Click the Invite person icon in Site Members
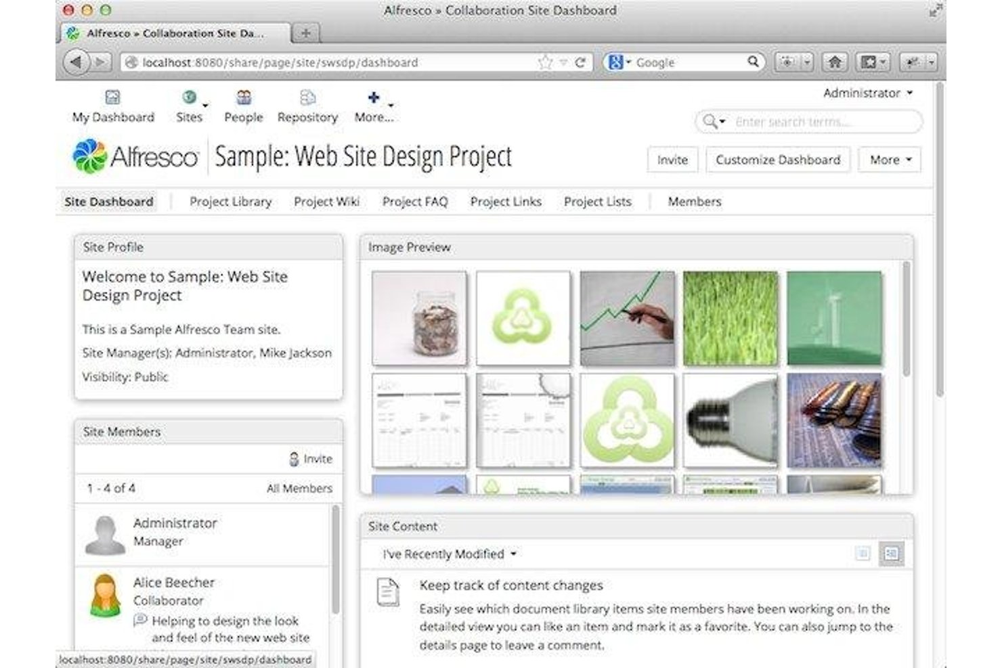The image size is (1002, 668). tap(294, 459)
